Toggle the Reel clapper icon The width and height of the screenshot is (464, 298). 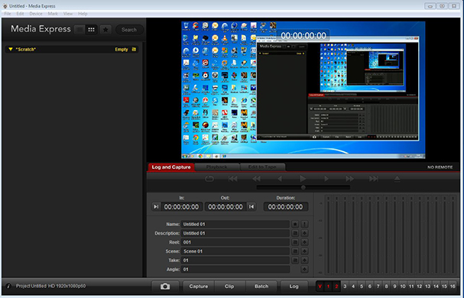coord(295,242)
